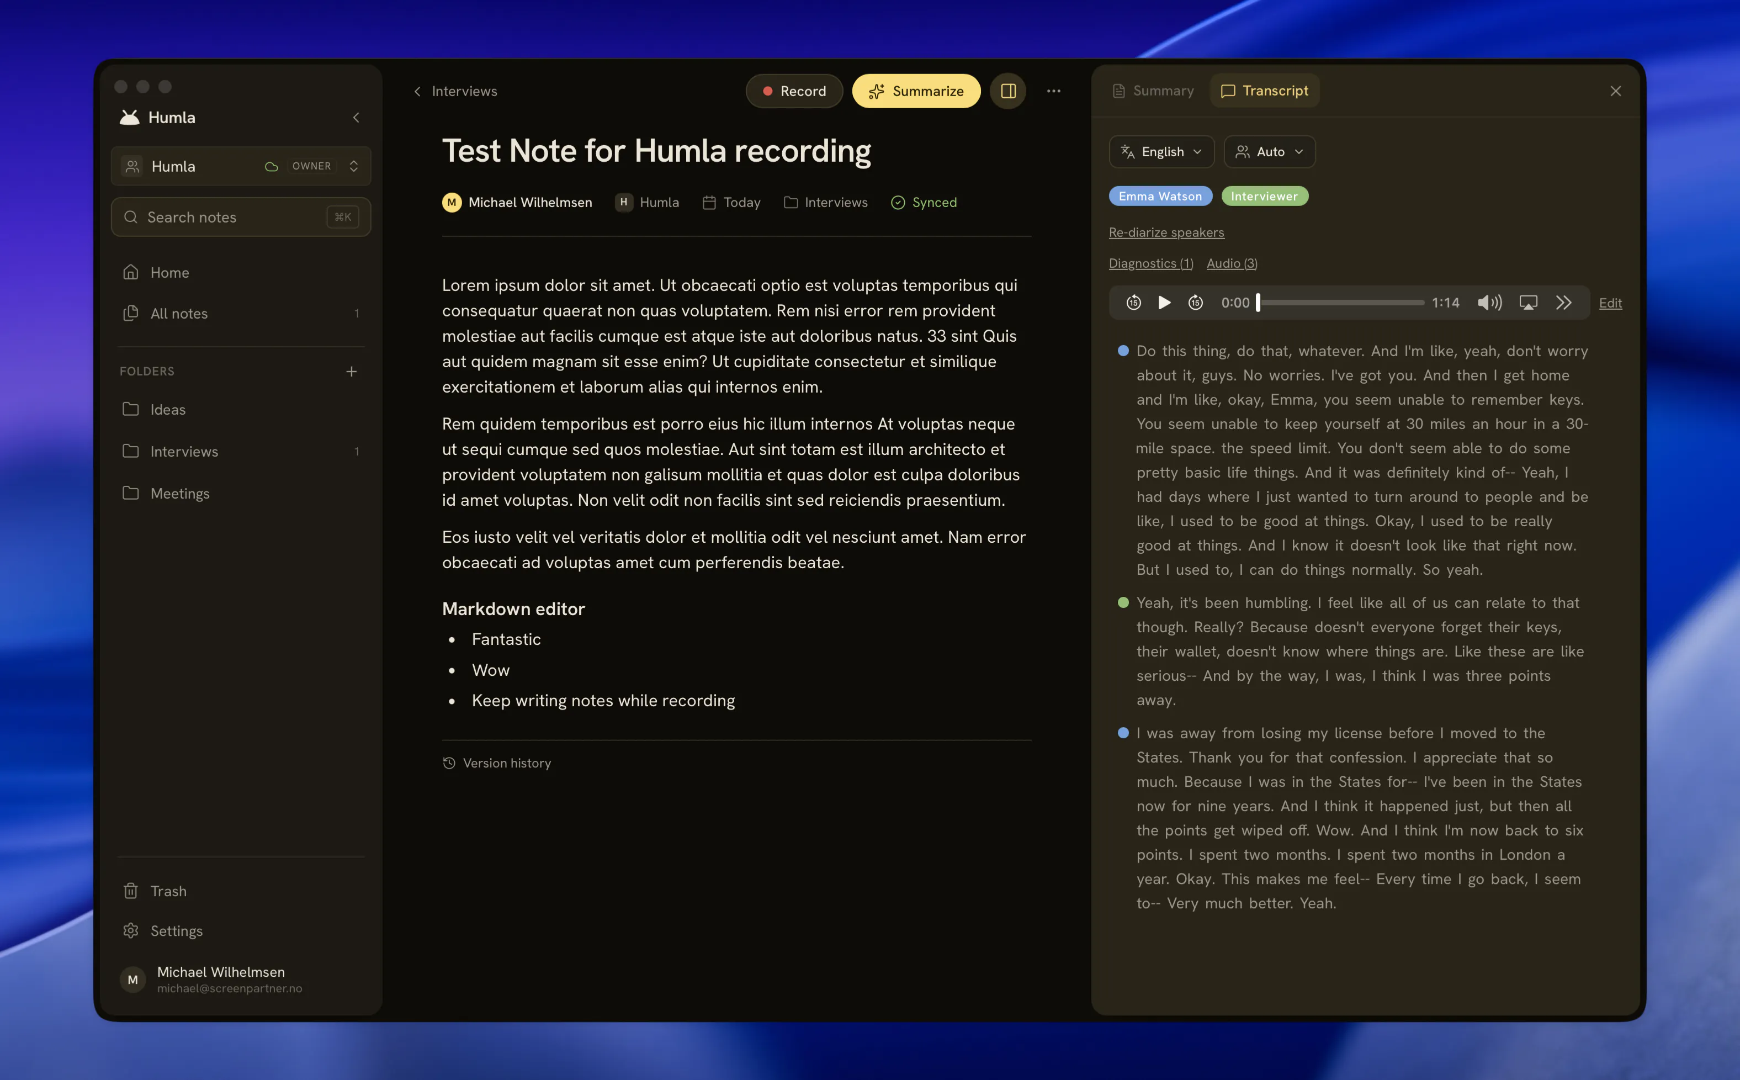Click Re-diarize speakers link
The height and width of the screenshot is (1080, 1740).
(1166, 232)
